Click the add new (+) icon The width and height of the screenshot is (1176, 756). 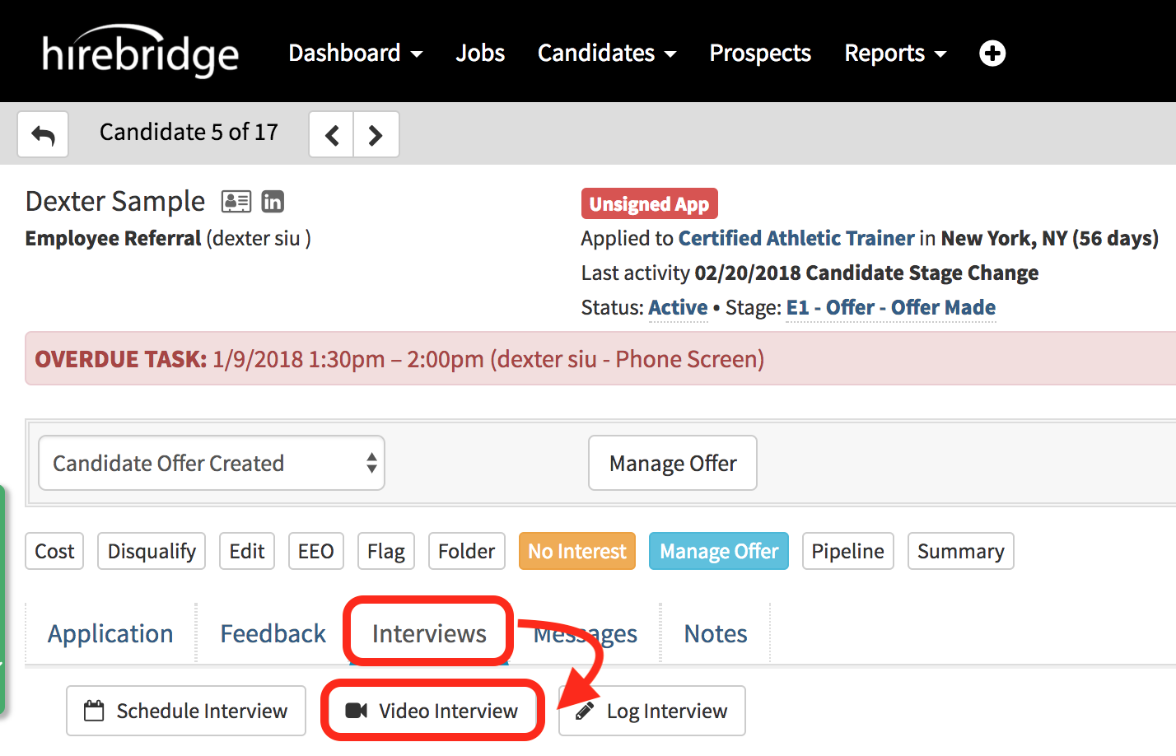point(992,53)
